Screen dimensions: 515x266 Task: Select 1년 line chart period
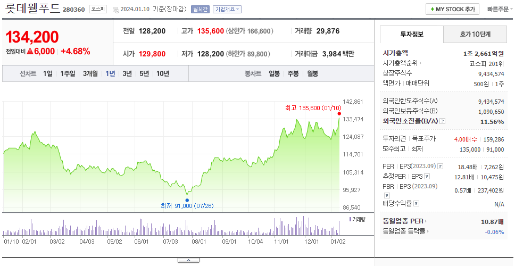tap(110, 73)
